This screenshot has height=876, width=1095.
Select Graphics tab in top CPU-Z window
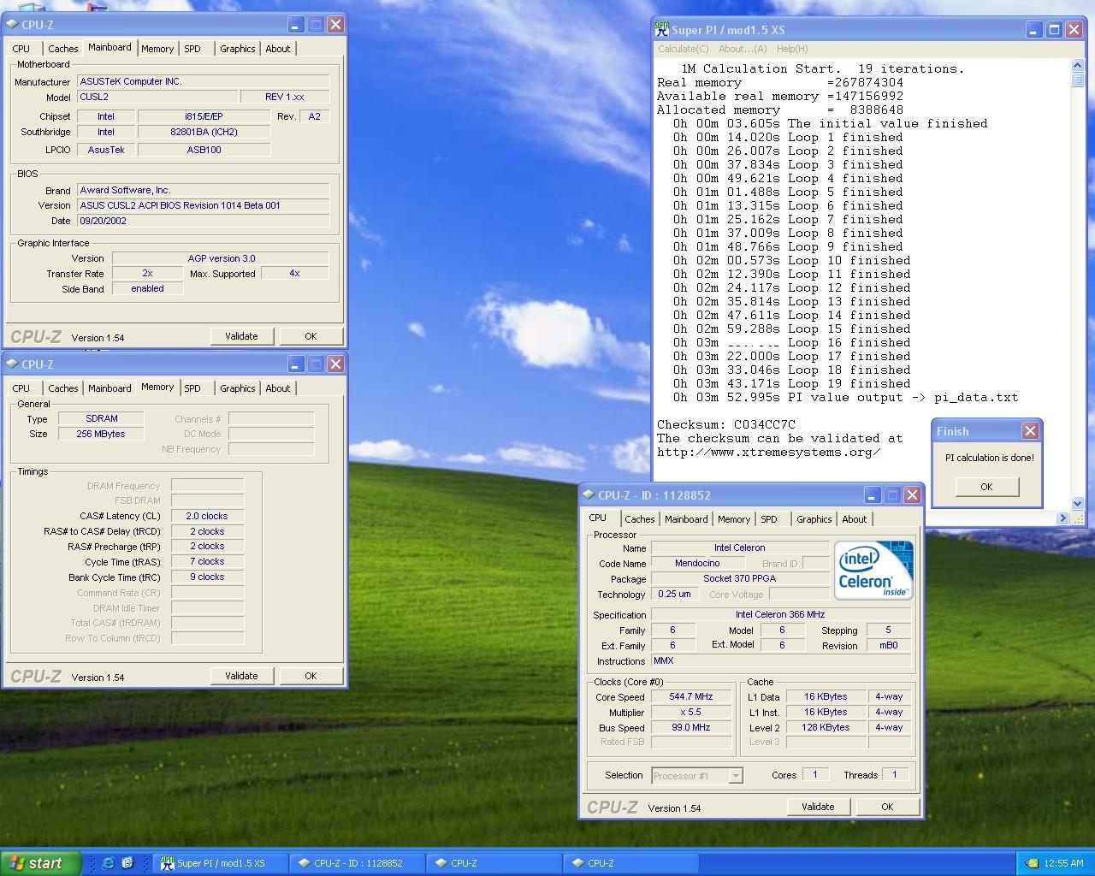(x=237, y=49)
